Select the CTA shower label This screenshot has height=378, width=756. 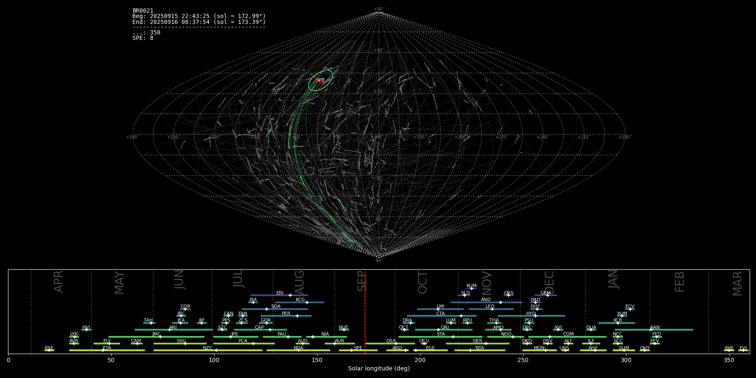tap(441, 313)
